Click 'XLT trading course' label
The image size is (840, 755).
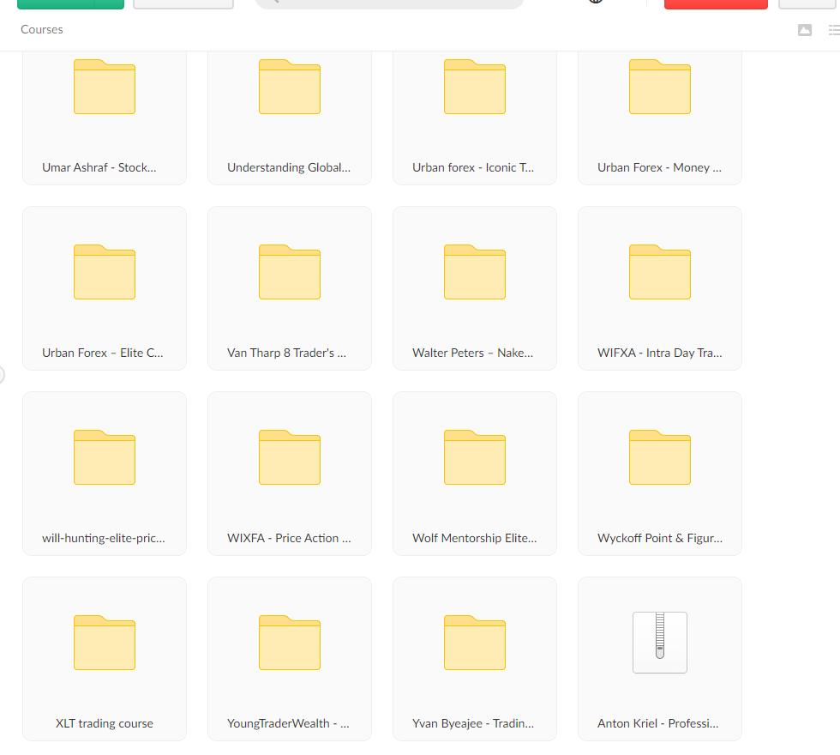pos(105,723)
